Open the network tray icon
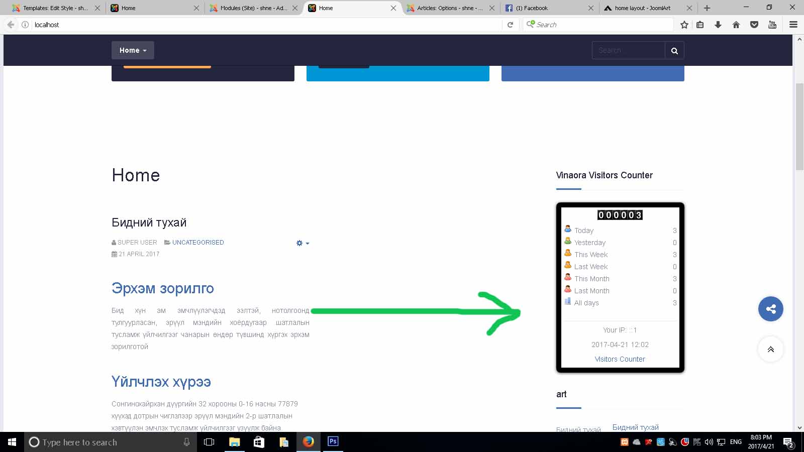This screenshot has height=452, width=804. pyautogui.click(x=721, y=442)
